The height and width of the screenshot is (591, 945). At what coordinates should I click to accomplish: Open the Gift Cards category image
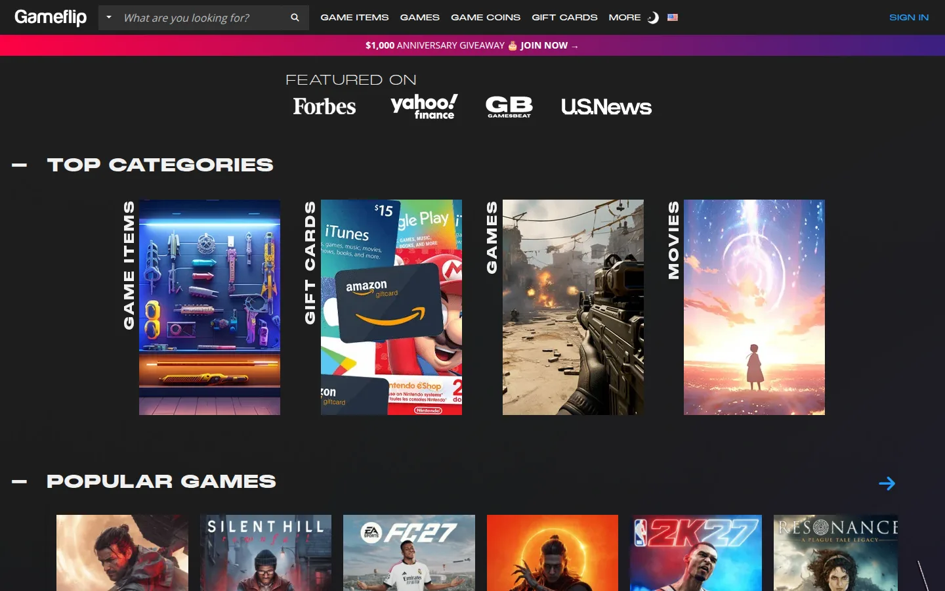pos(391,307)
